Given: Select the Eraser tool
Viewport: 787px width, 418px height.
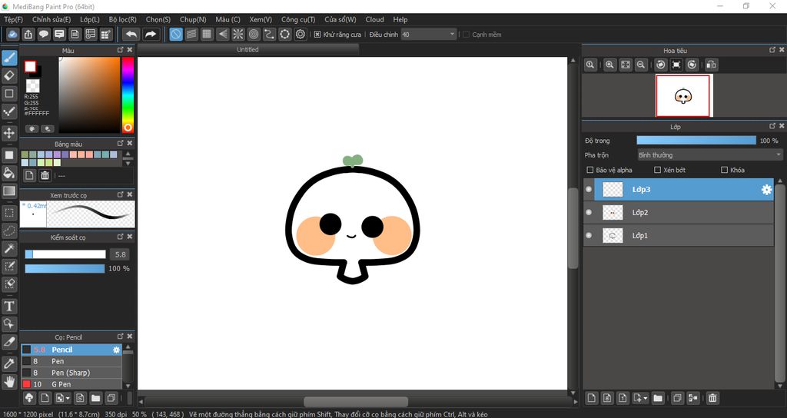Looking at the screenshot, I should click(x=9, y=76).
